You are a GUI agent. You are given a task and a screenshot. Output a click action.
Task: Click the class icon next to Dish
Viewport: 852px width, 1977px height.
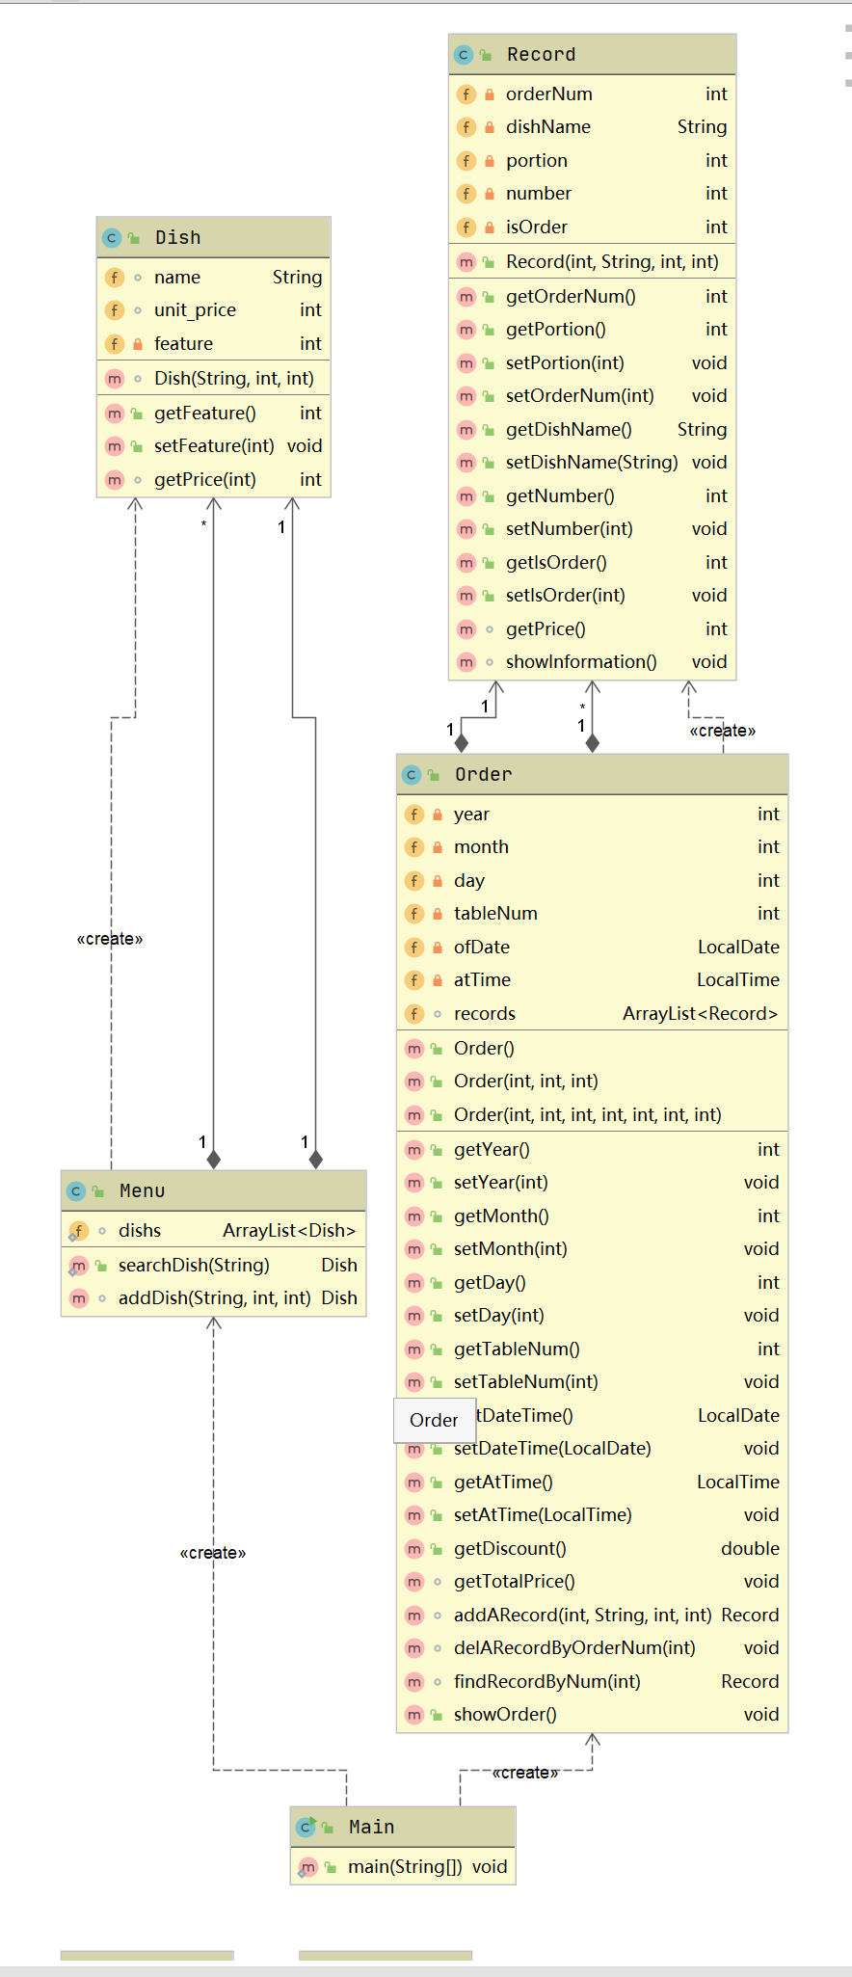click(x=112, y=238)
